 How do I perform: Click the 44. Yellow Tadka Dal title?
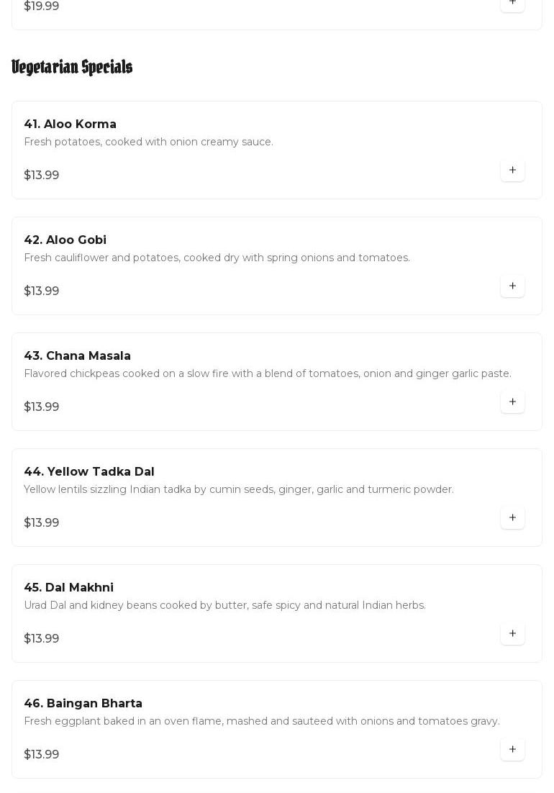(x=89, y=472)
